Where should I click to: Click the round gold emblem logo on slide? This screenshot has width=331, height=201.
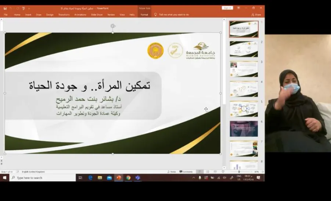tap(155, 51)
